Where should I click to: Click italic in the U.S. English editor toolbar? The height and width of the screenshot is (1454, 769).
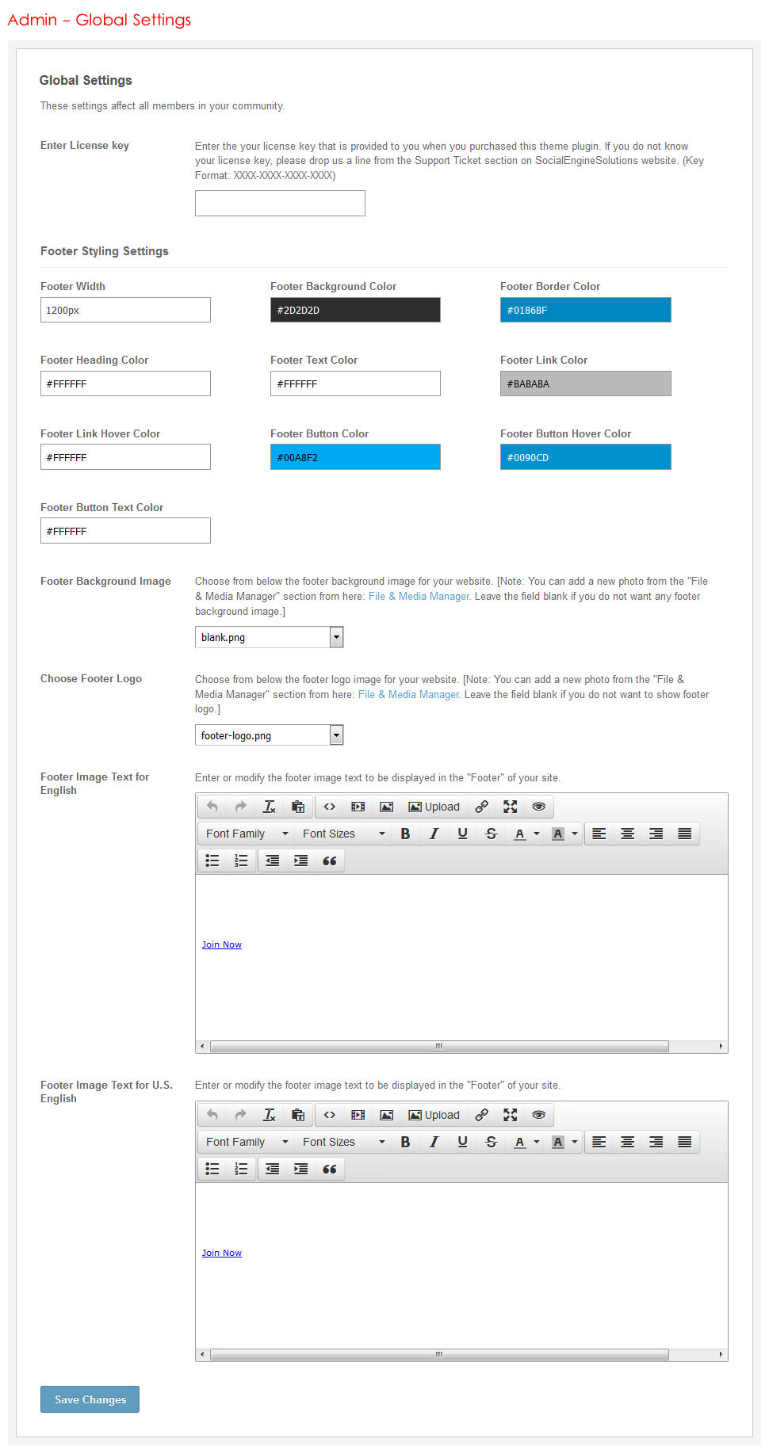[434, 1142]
